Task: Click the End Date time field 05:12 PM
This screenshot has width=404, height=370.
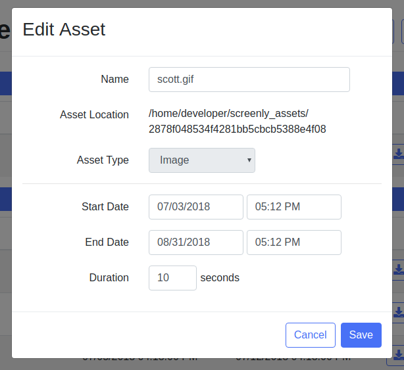Action: pos(294,243)
